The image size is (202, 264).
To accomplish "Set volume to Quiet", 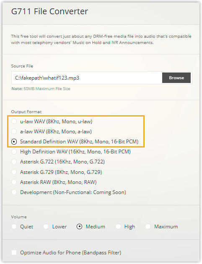I will pyautogui.click(x=14, y=227).
